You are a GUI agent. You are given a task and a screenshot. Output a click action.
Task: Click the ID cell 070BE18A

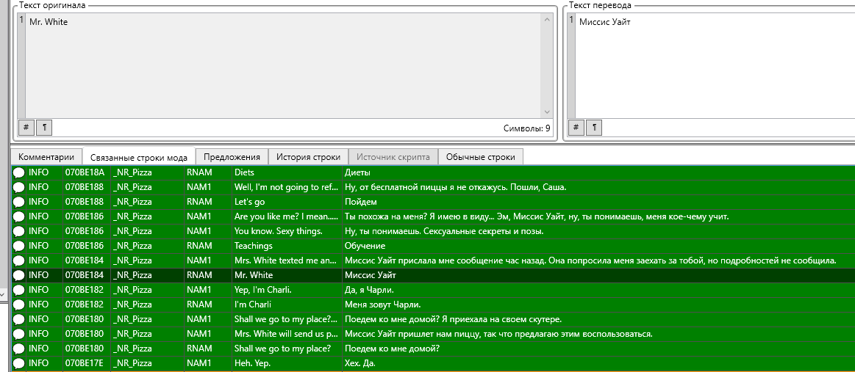click(x=87, y=172)
